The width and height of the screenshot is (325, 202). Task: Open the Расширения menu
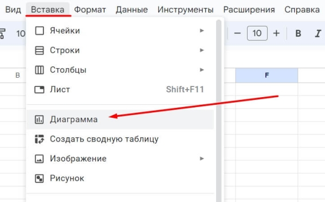(x=249, y=10)
